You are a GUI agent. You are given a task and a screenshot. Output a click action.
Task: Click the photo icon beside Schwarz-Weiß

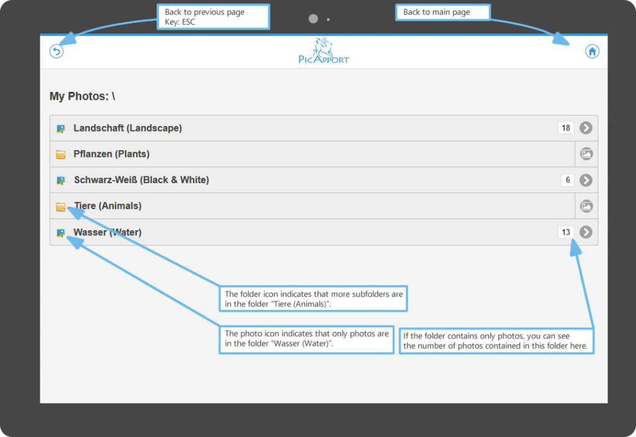pos(61,181)
